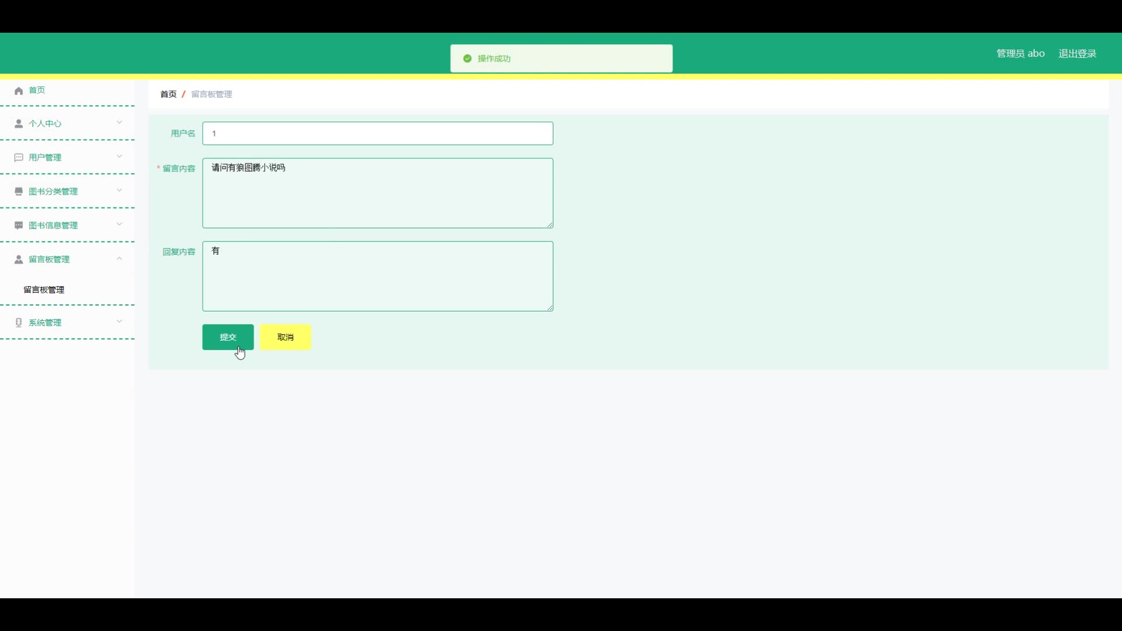
Task: Click the 留言板管理 user icon
Action: point(19,259)
